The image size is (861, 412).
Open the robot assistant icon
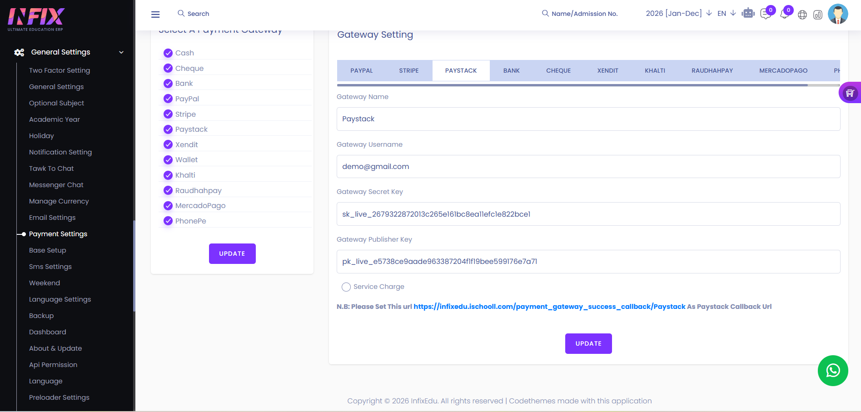[x=748, y=13]
